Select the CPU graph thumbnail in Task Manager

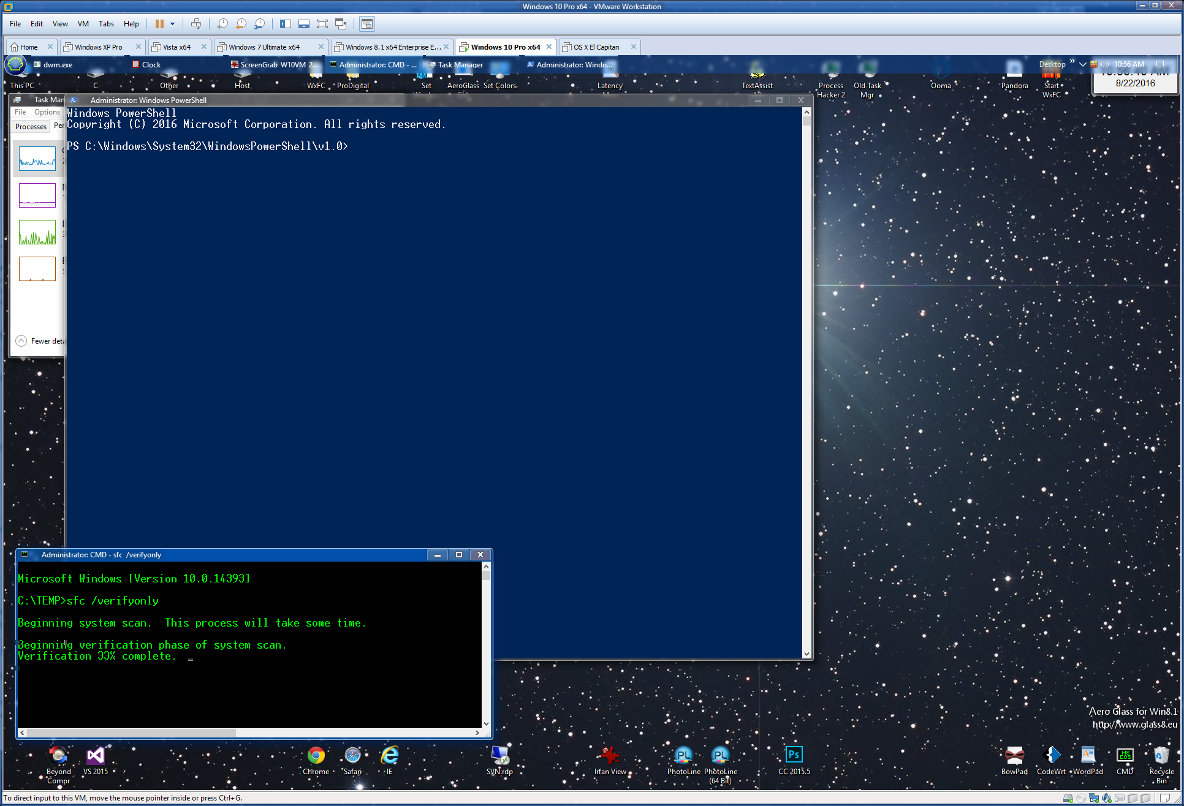point(37,158)
